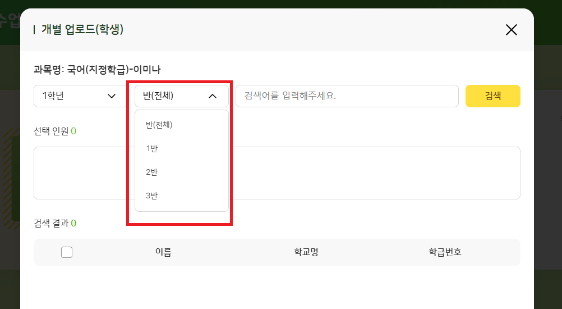Click the up chevron beside 반(전체)
The image size is (562, 309).
coord(212,96)
